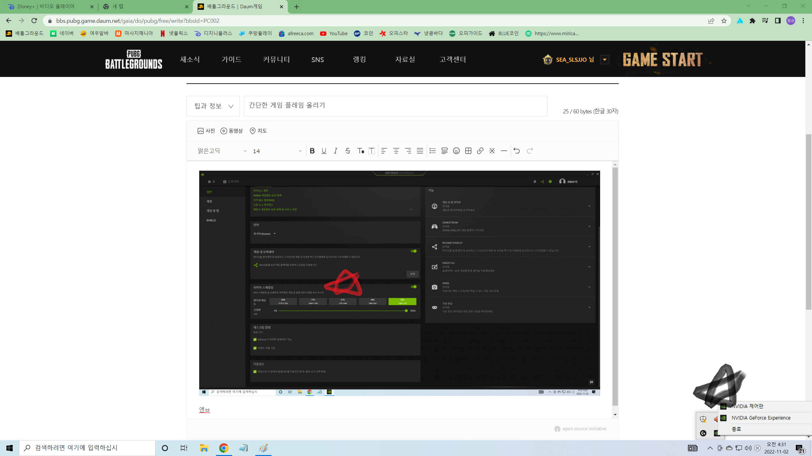Open 랭킹 menu
Image resolution: width=812 pixels, height=456 pixels.
[x=360, y=59]
